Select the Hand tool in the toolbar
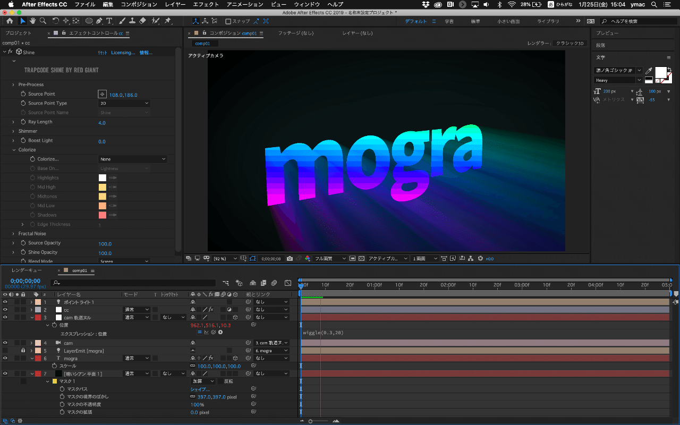Image resolution: width=680 pixels, height=425 pixels. pos(32,21)
